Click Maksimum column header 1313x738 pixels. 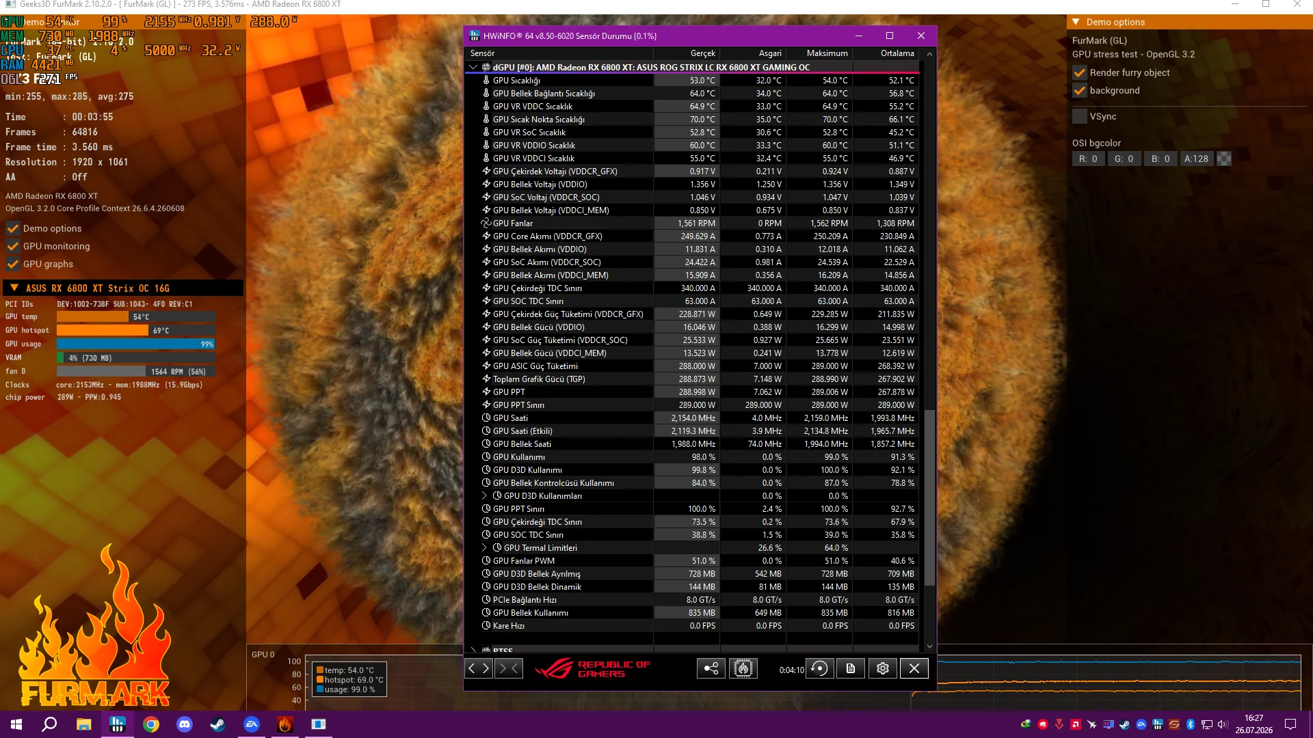[819, 53]
